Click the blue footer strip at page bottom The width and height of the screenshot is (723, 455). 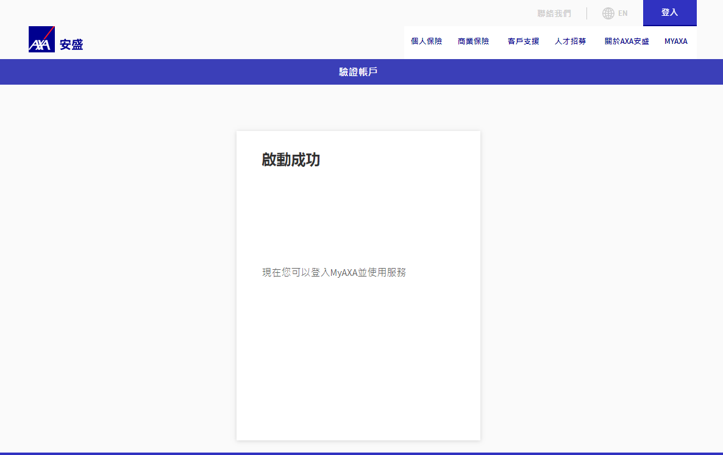tap(361, 453)
